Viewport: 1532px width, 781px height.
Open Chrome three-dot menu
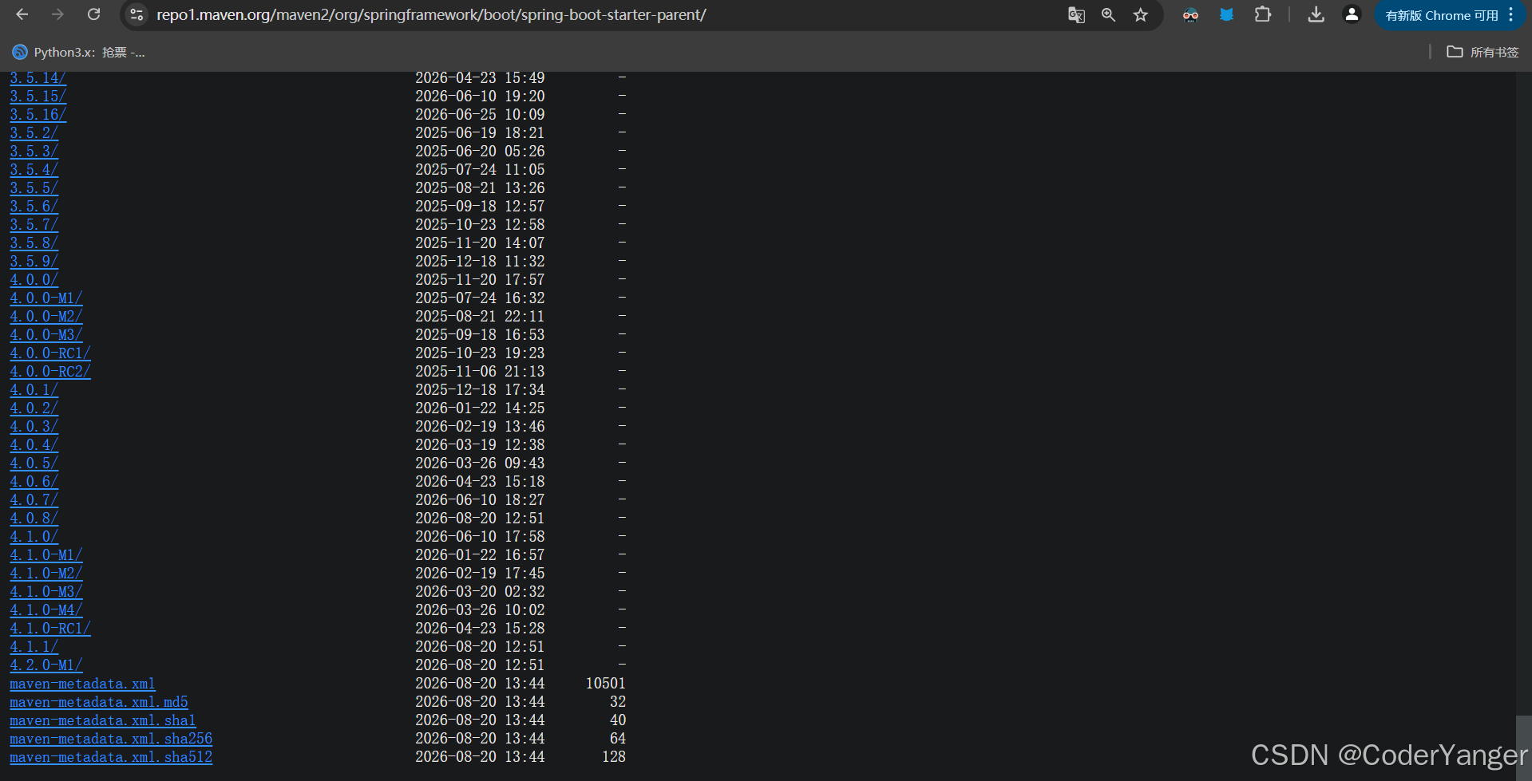coord(1511,14)
